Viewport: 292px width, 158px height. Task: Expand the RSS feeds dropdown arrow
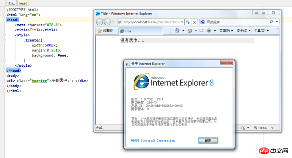tap(196, 31)
